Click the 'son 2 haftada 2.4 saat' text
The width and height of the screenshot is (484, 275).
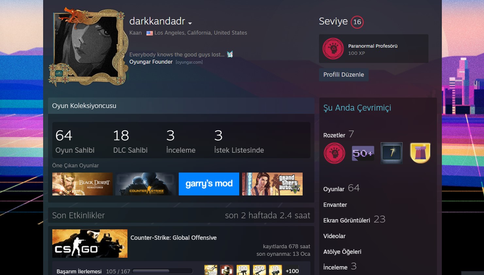267,215
